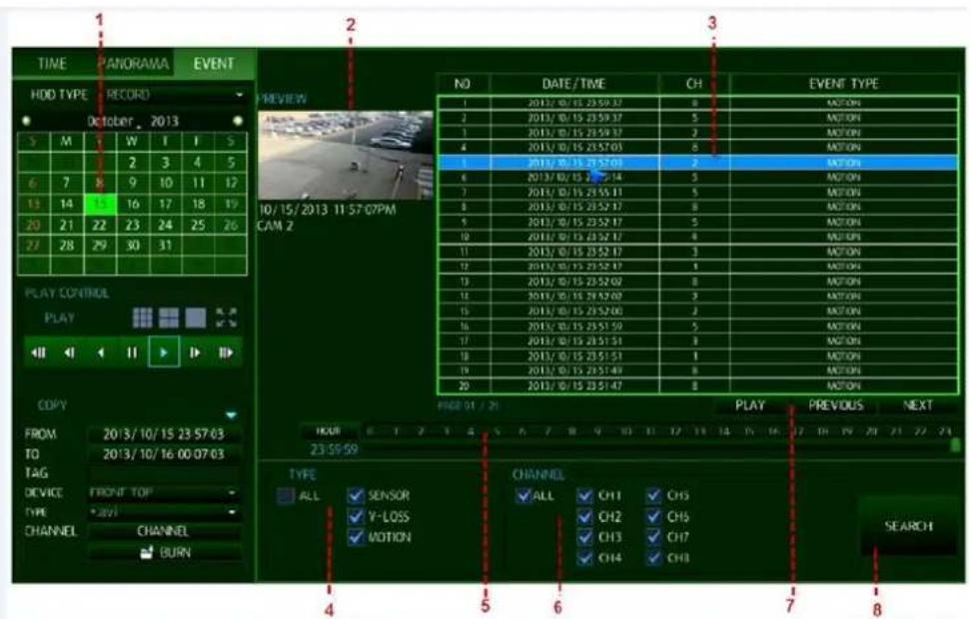970x619 pixels.
Task: Go to next month in calendar
Action: pos(238,121)
